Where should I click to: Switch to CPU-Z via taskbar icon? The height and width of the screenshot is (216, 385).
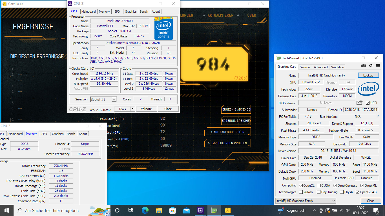tap(200, 210)
